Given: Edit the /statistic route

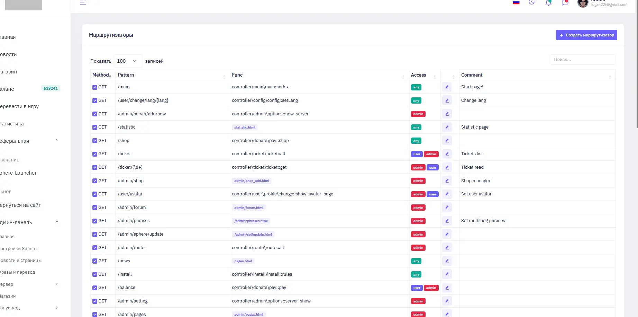Looking at the screenshot, I should click(x=447, y=127).
